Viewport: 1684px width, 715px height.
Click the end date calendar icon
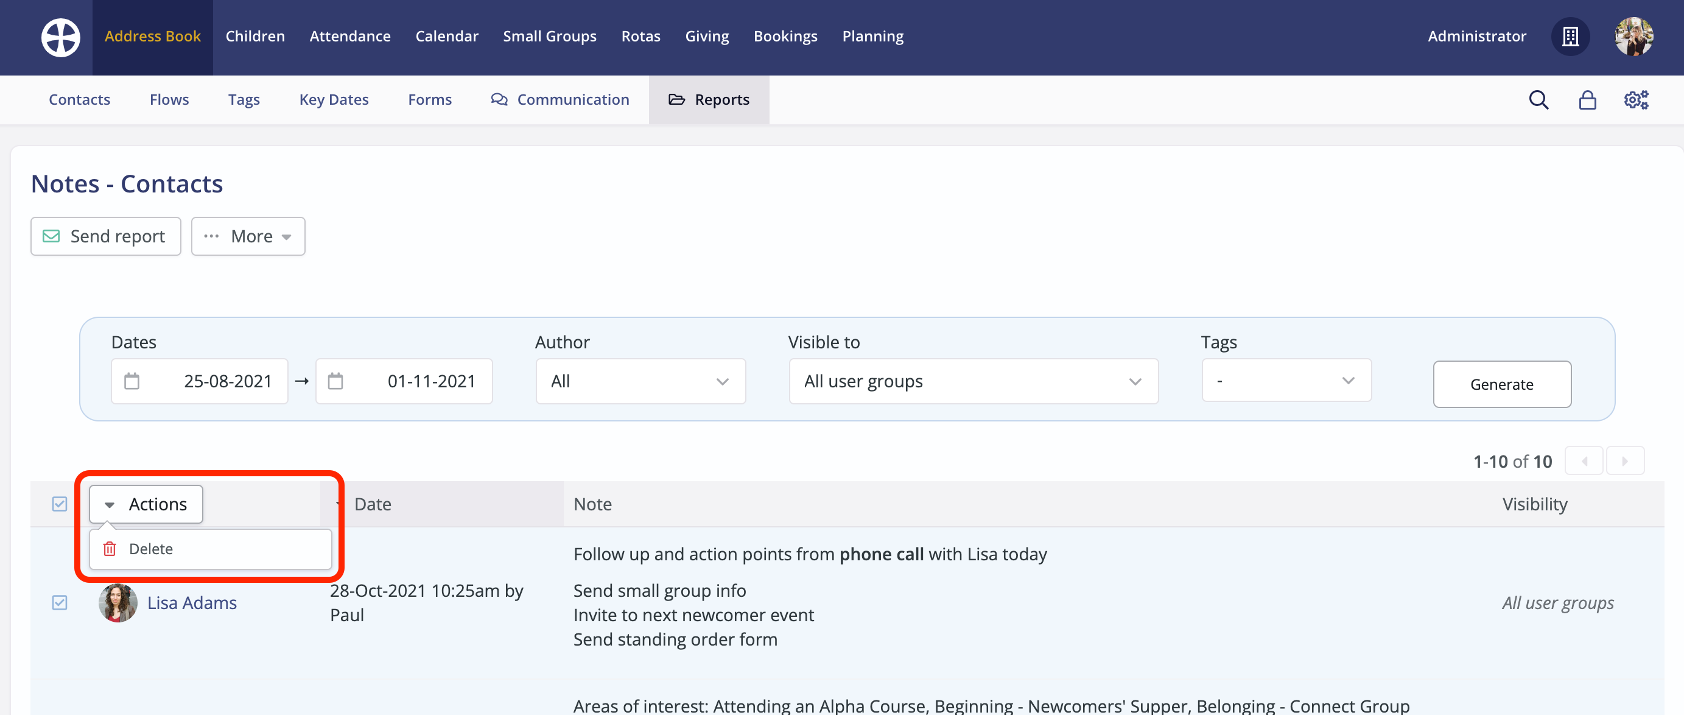(x=335, y=381)
